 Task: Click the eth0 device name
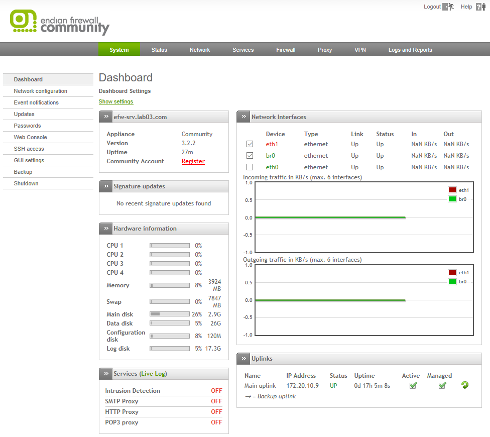(x=272, y=167)
